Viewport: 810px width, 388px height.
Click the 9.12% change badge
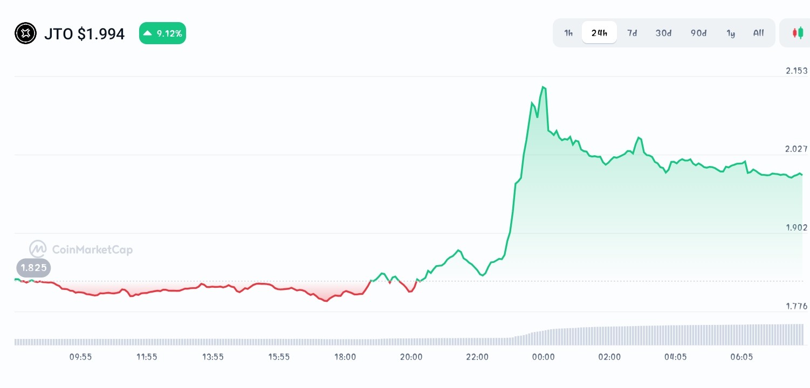tap(162, 33)
